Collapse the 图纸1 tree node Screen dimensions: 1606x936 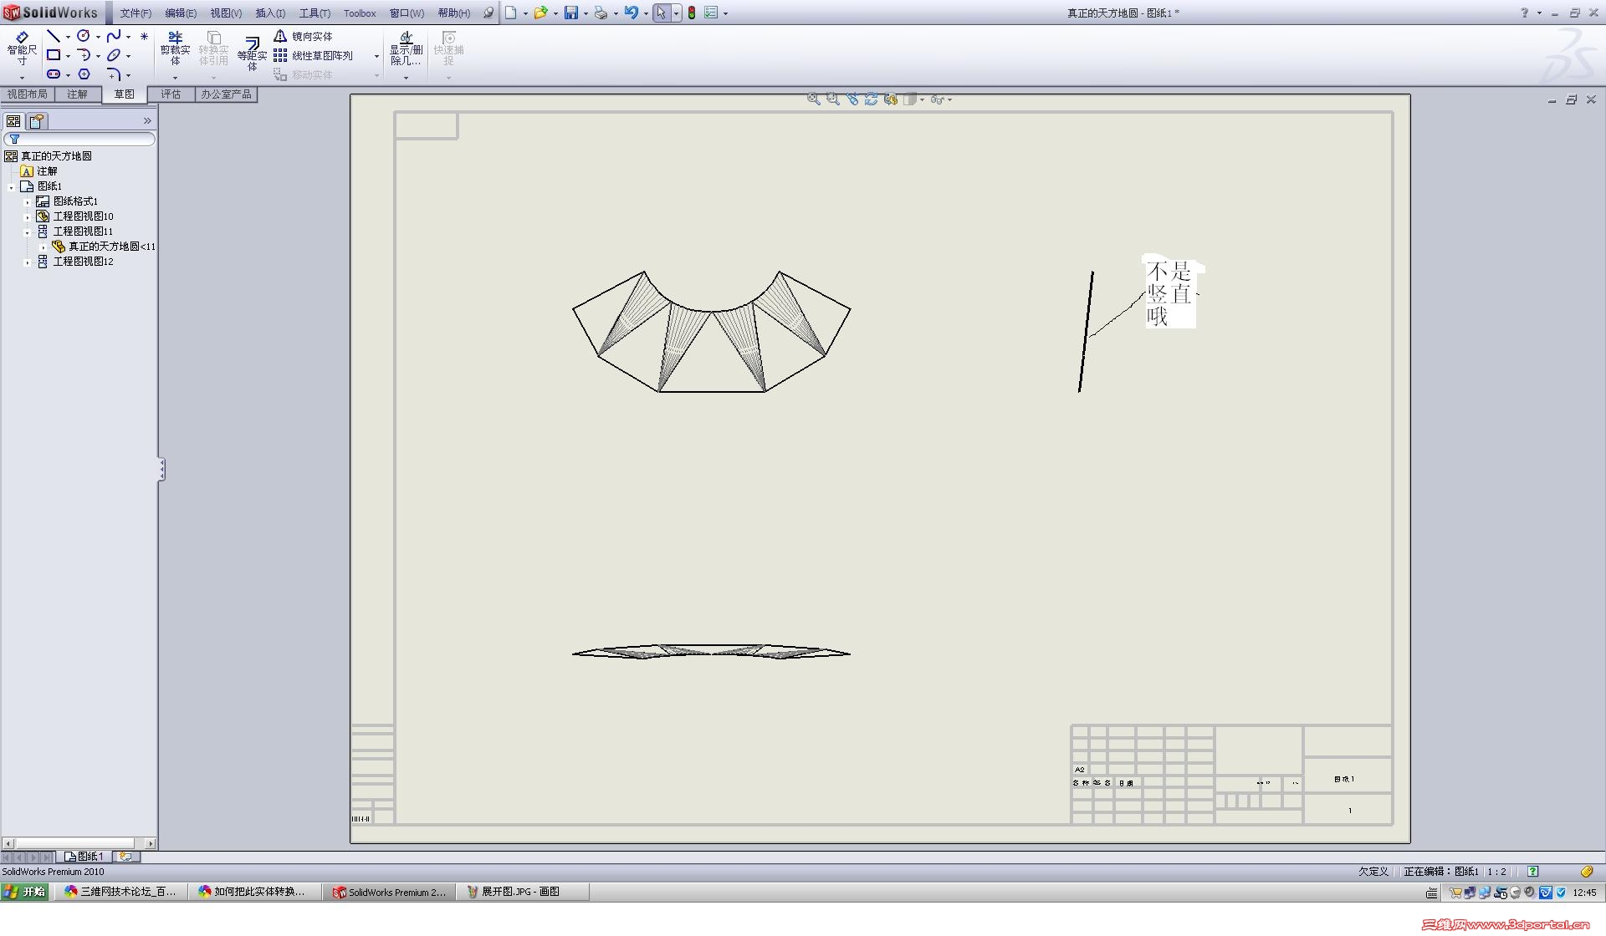coord(11,187)
